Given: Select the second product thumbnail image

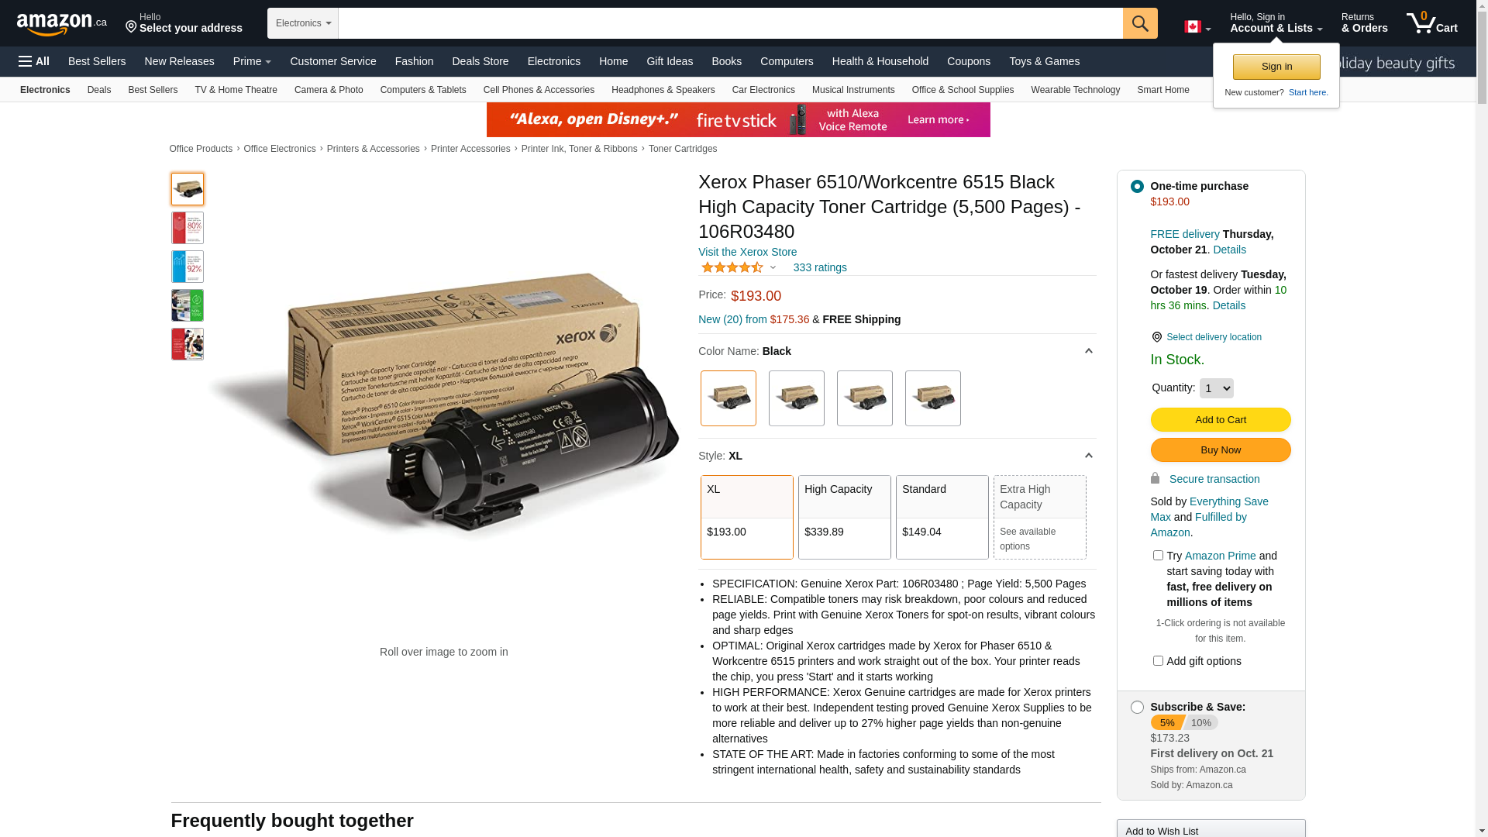Looking at the screenshot, I should point(188,228).
